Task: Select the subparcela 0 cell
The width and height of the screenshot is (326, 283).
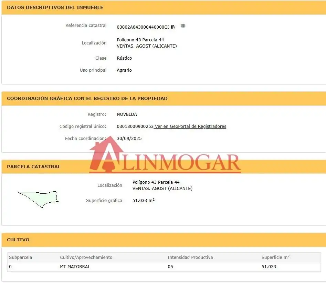Action: click(x=10, y=266)
